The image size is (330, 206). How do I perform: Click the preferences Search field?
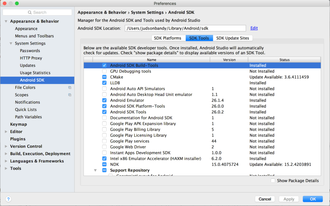37,13
